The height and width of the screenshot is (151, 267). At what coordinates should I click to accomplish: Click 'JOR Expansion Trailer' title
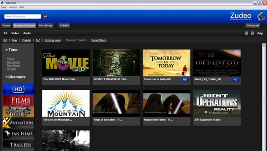pyautogui.click(x=208, y=120)
